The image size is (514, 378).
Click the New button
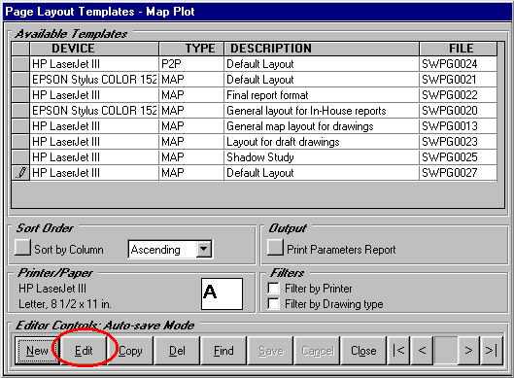tap(37, 351)
